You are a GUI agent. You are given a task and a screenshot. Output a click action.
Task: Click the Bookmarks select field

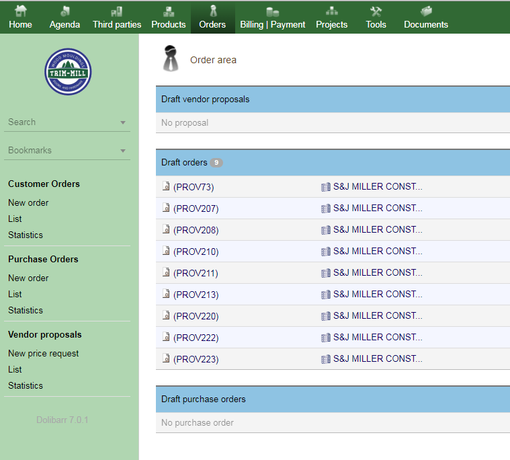pos(67,151)
